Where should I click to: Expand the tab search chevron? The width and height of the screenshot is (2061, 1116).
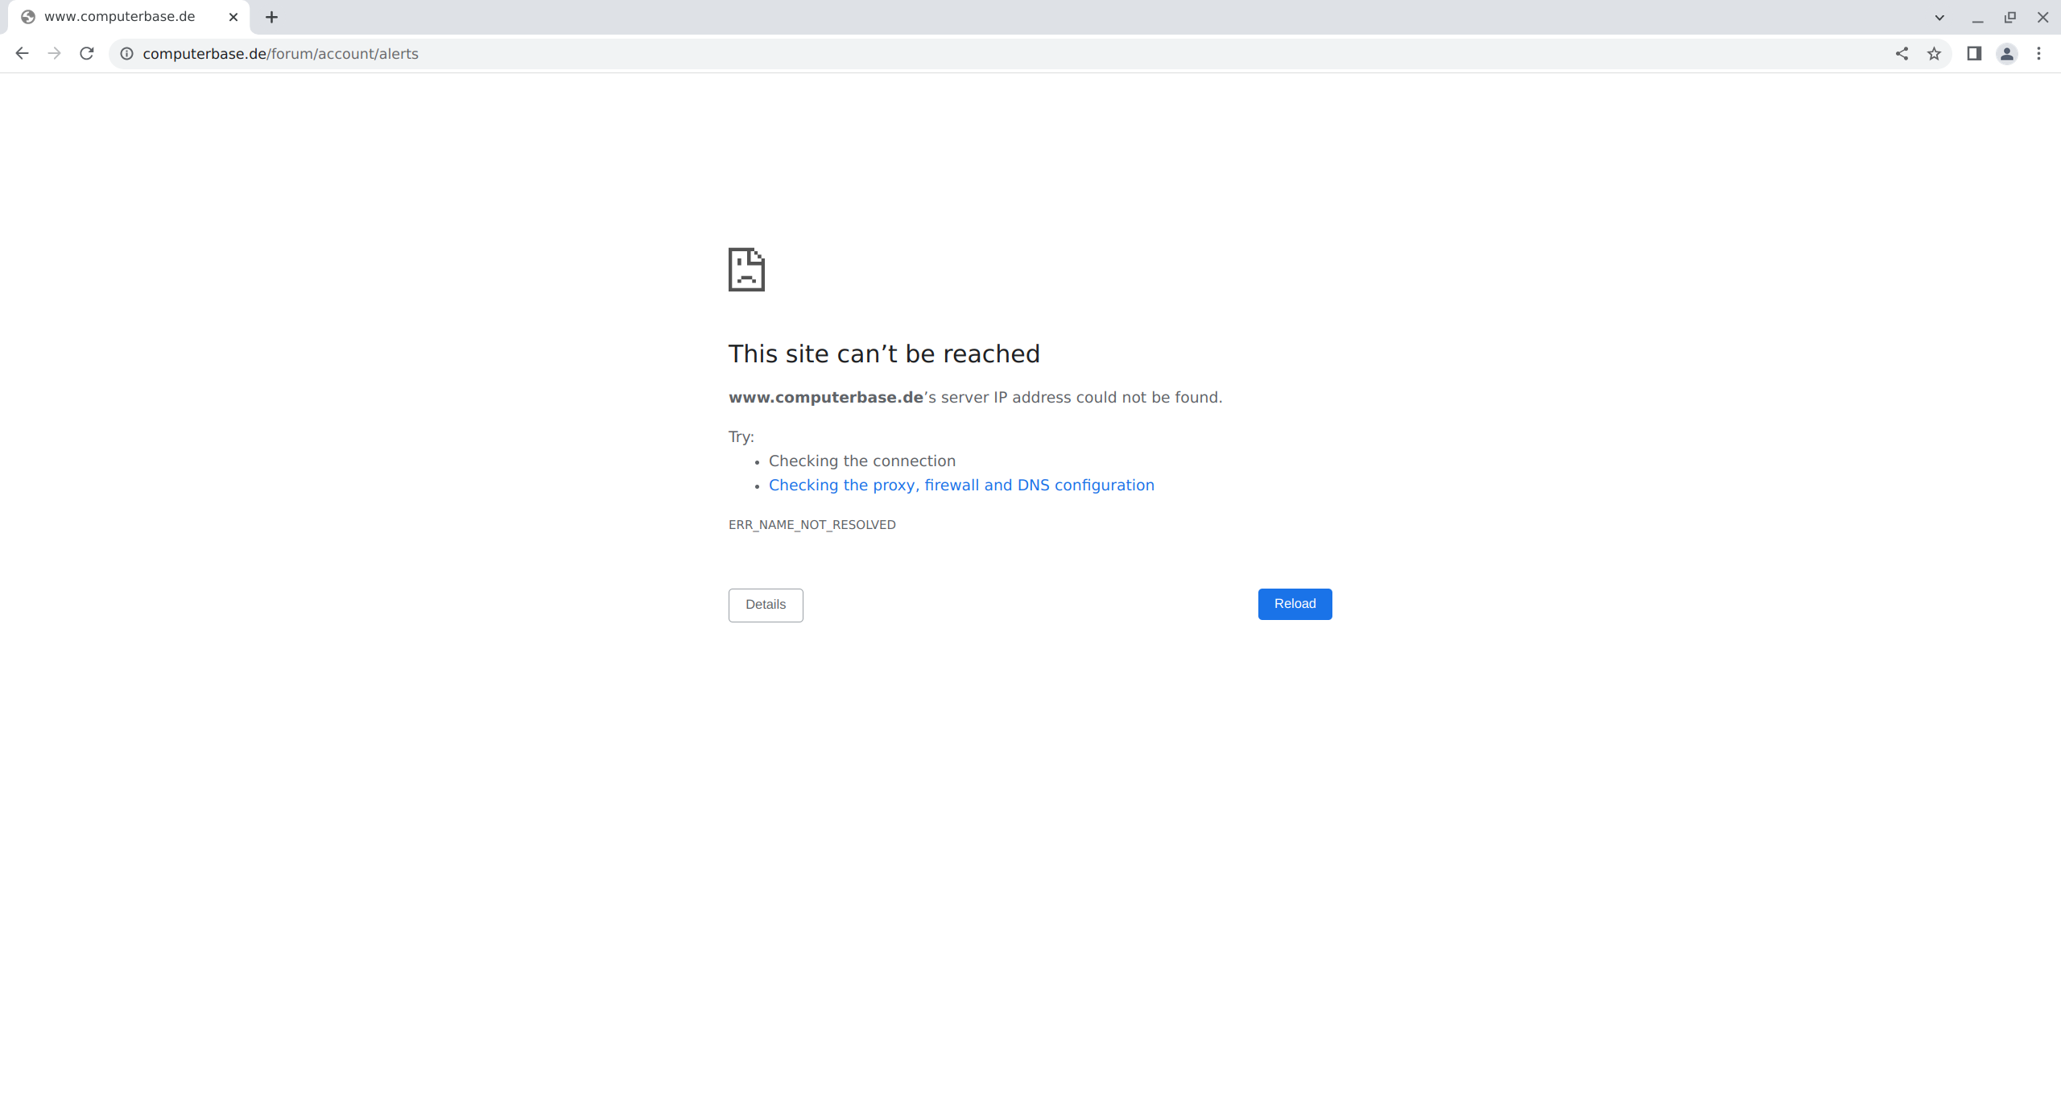(x=1939, y=17)
